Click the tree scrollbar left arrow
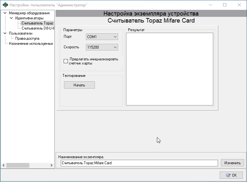This screenshot has height=182, width=247. [x=4, y=165]
